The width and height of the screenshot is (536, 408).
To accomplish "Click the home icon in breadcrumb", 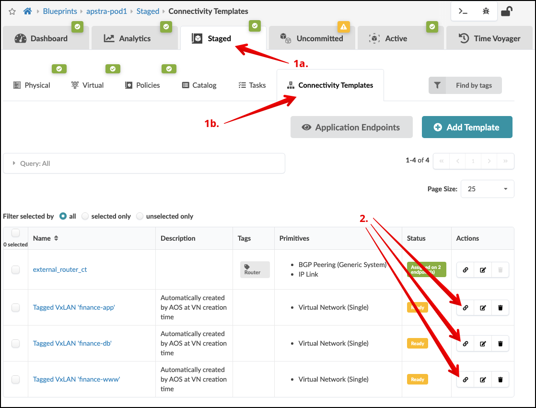I will [x=27, y=11].
